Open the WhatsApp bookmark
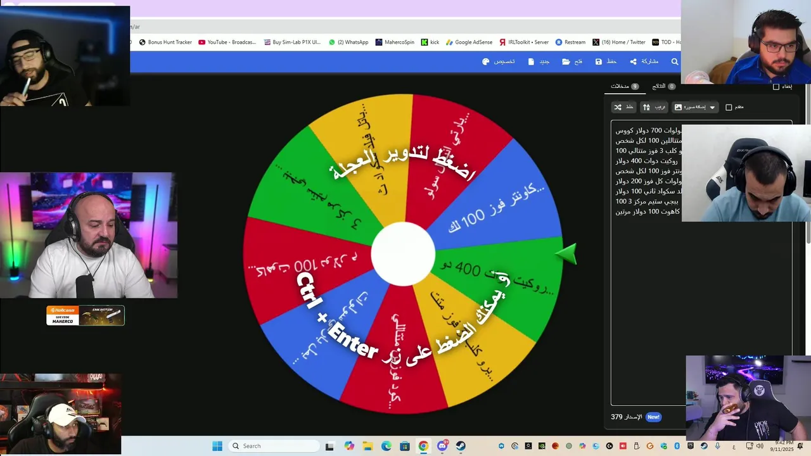This screenshot has height=456, width=811. [348, 42]
